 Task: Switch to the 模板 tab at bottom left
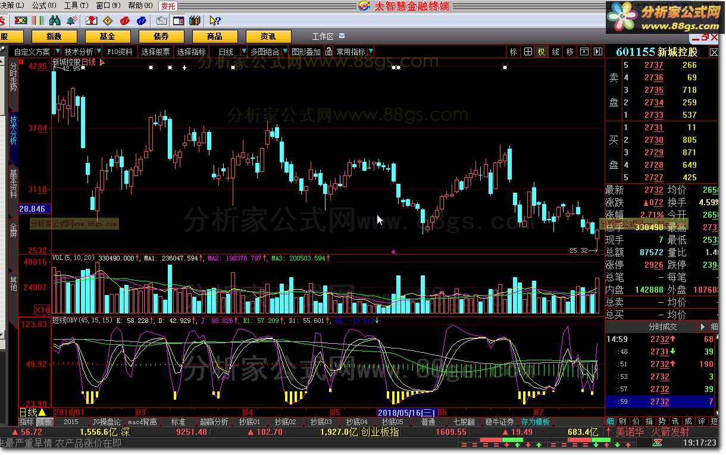(45, 422)
